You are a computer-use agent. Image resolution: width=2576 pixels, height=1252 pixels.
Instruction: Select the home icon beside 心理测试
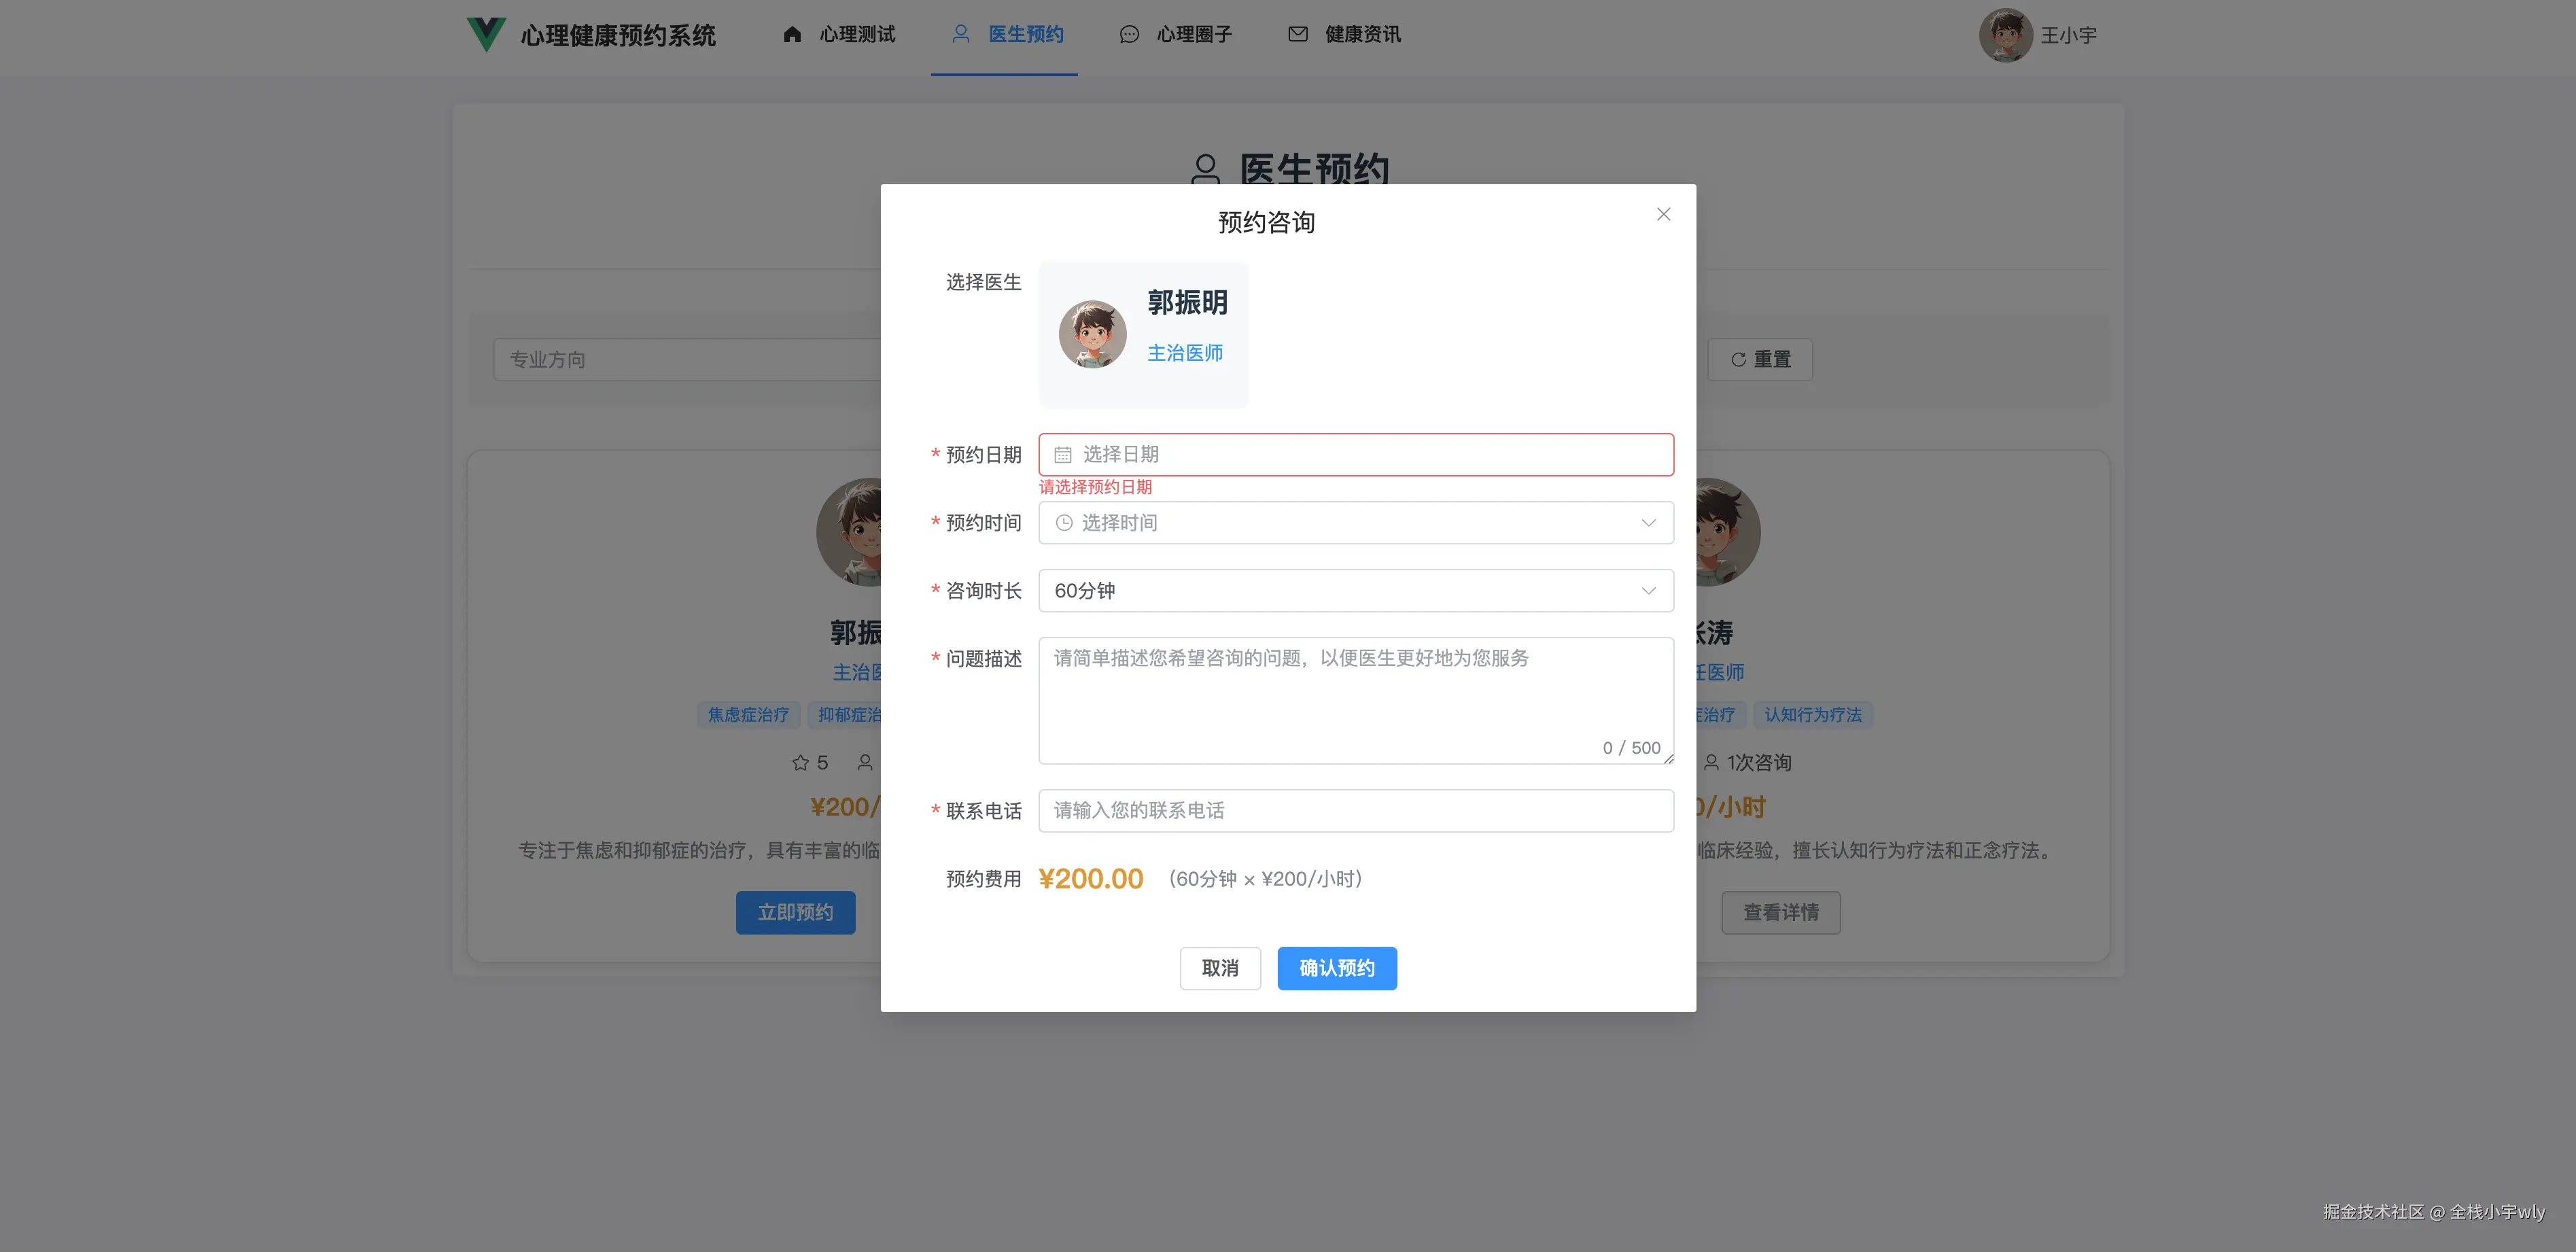pyautogui.click(x=793, y=33)
